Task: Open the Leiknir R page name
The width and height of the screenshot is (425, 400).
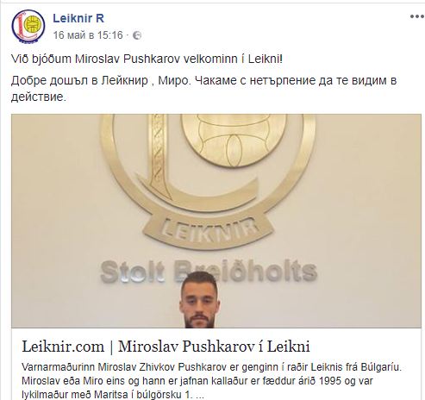Action: (x=78, y=18)
